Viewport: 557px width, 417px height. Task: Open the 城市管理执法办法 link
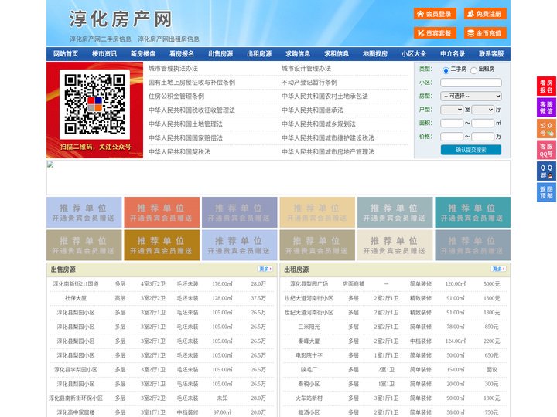coord(173,69)
